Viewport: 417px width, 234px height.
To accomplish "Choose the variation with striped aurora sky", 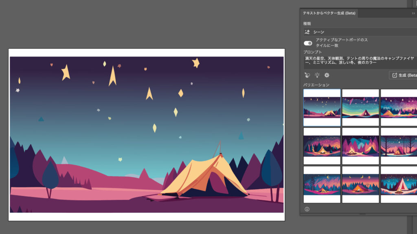I will [360, 108].
